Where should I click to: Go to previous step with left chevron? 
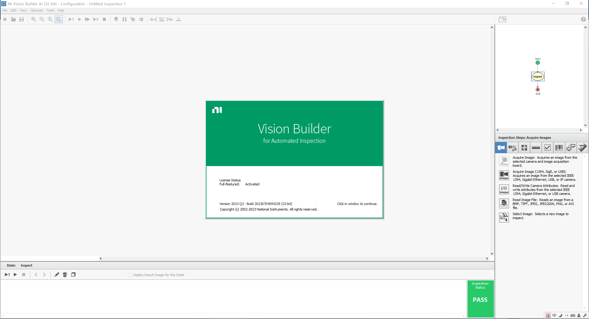[36, 275]
